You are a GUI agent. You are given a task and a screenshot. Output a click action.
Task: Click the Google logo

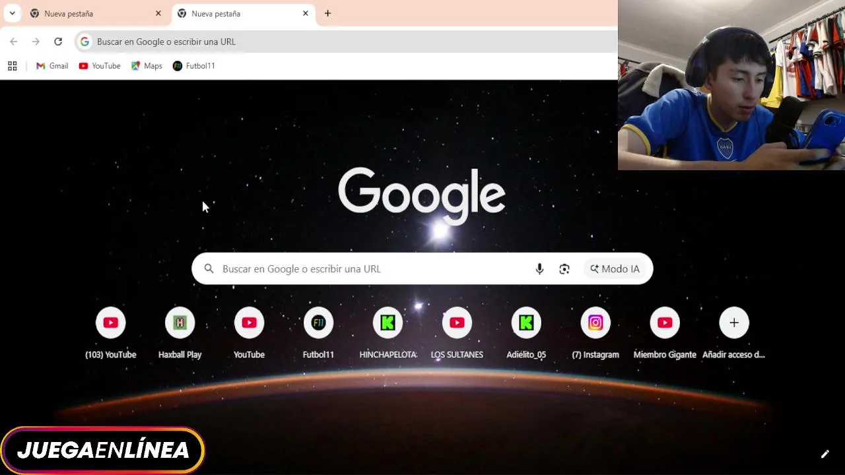coord(422,196)
